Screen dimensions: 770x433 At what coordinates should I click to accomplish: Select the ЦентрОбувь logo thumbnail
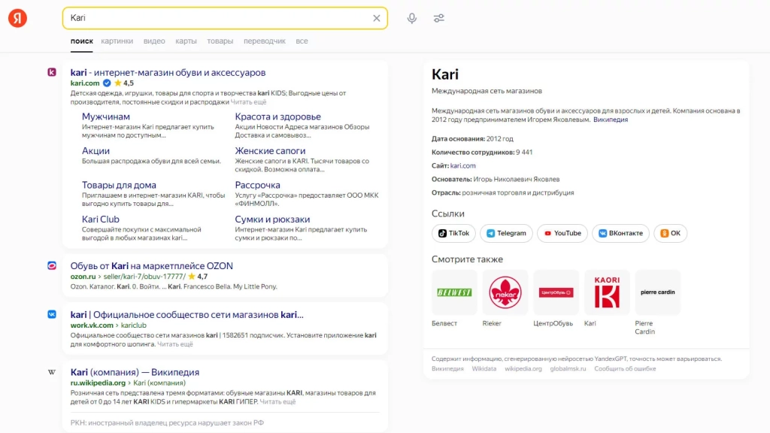point(556,292)
